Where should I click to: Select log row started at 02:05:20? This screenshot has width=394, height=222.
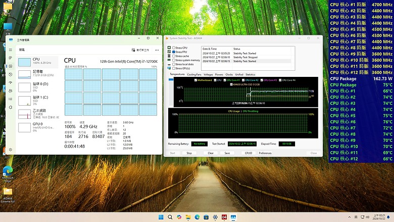pyautogui.click(x=247, y=53)
